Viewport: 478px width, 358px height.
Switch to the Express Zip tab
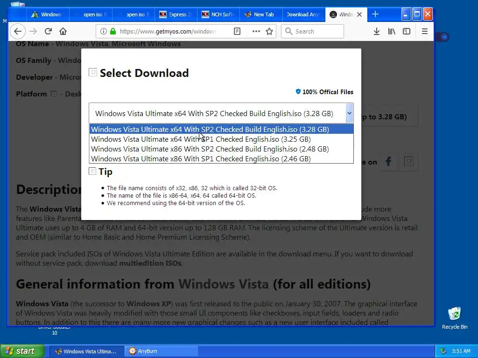[176, 14]
